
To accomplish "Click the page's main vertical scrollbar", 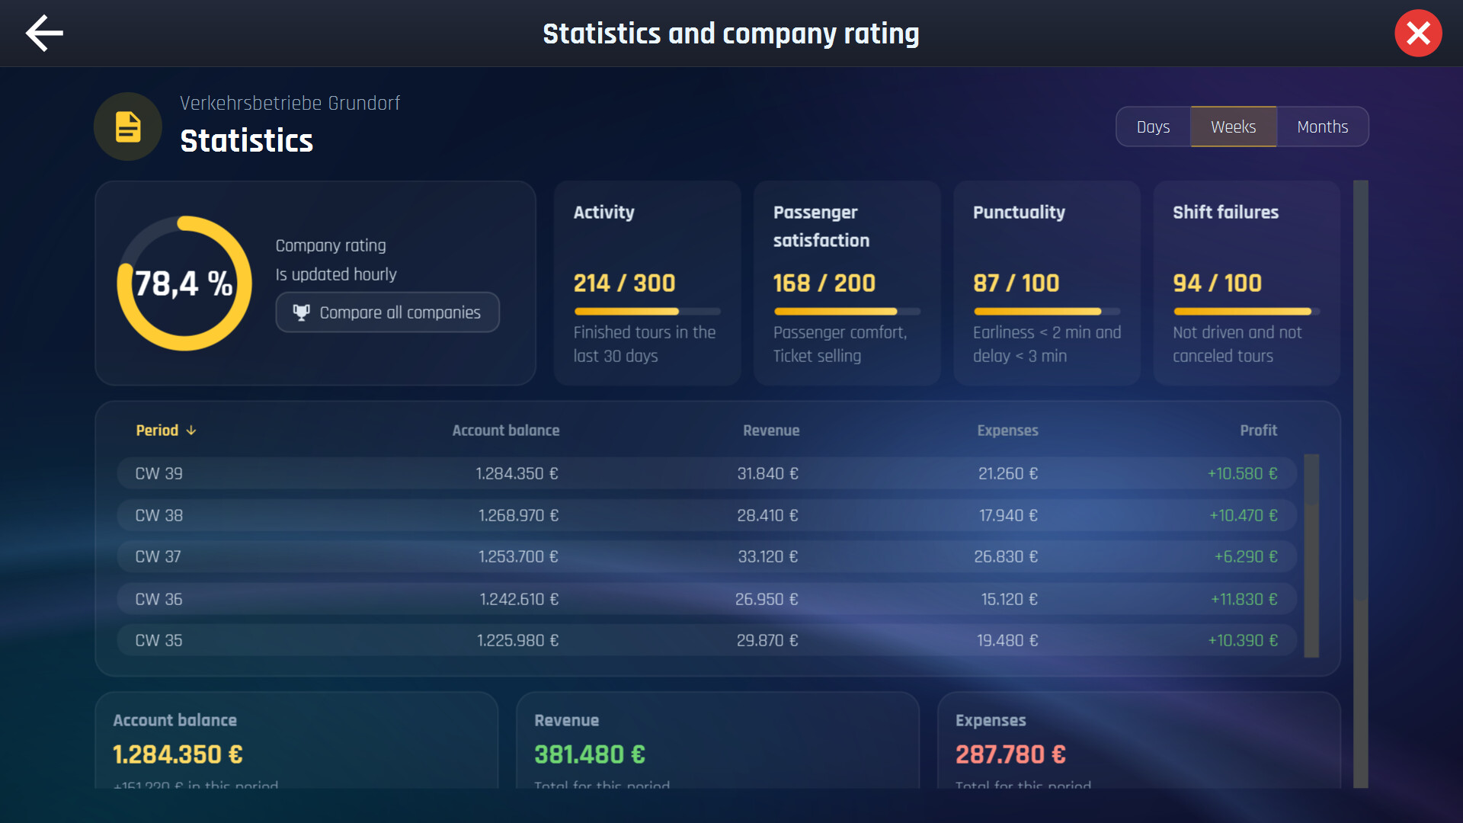I will tap(1360, 484).
